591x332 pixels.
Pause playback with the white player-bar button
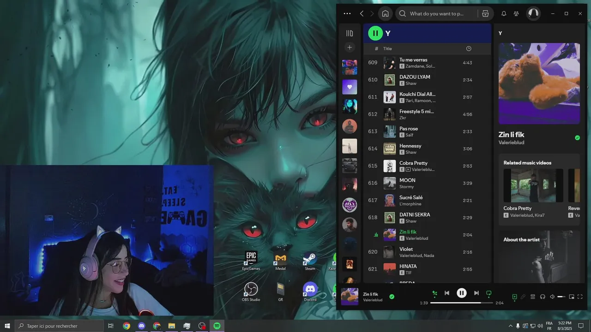coord(461,293)
